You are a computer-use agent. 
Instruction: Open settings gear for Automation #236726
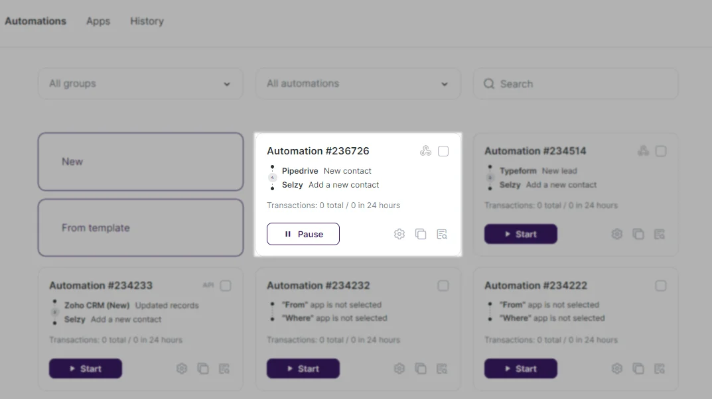point(399,234)
